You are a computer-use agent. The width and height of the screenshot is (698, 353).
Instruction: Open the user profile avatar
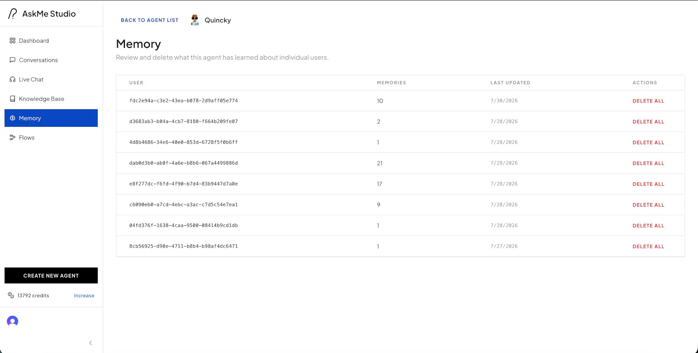(13, 321)
